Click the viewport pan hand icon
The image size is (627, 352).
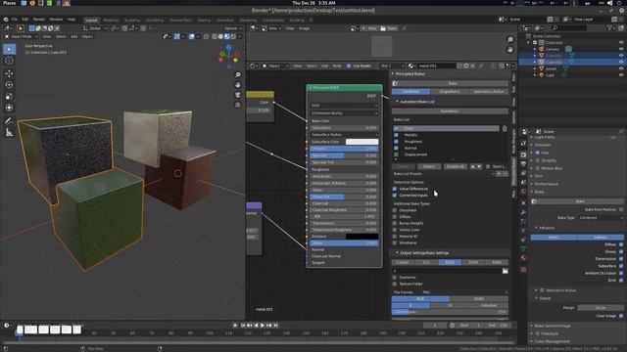coord(237,85)
